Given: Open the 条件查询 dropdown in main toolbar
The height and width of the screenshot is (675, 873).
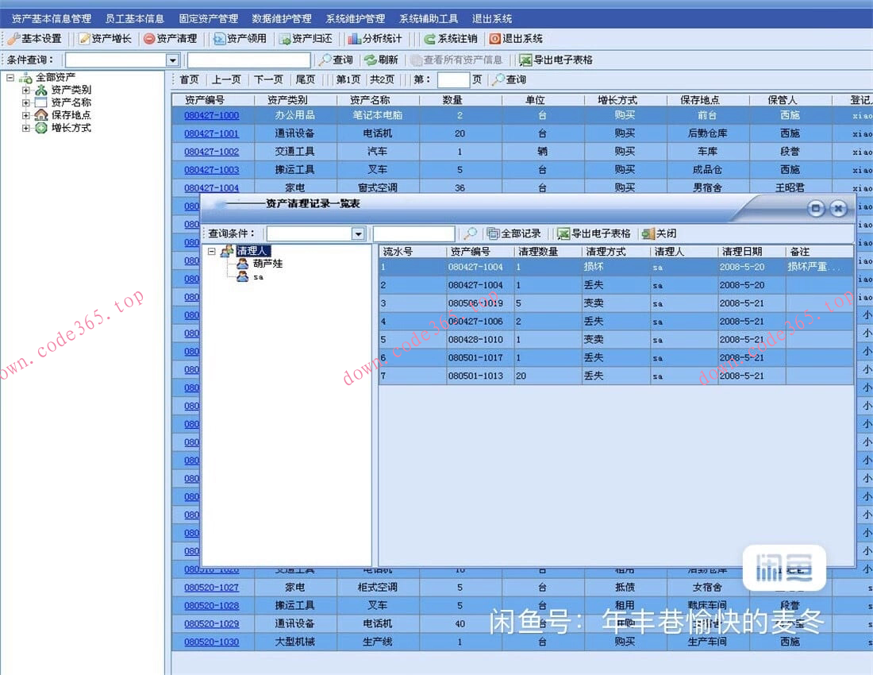Looking at the screenshot, I should [172, 60].
